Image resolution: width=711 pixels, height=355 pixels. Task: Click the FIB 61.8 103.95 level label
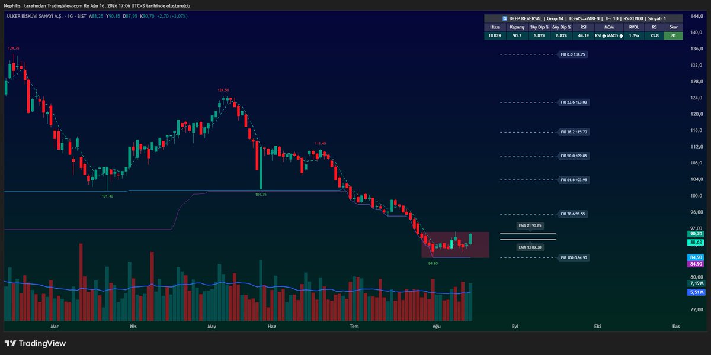[574, 180]
